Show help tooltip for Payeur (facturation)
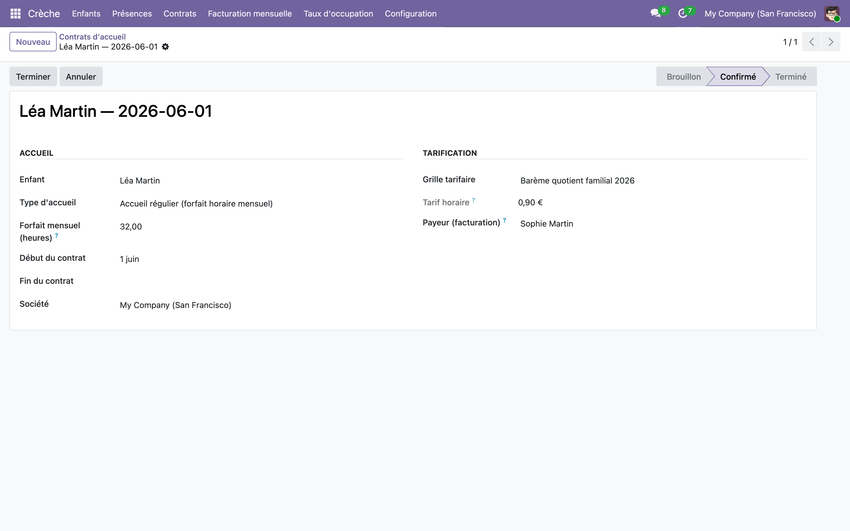Screen dimensions: 850x531 point(504,220)
